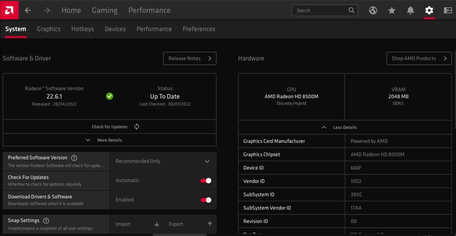Select the System tab
This screenshot has height=236, width=456.
(16, 29)
